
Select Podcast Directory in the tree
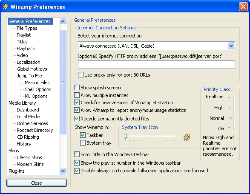coord(35,130)
